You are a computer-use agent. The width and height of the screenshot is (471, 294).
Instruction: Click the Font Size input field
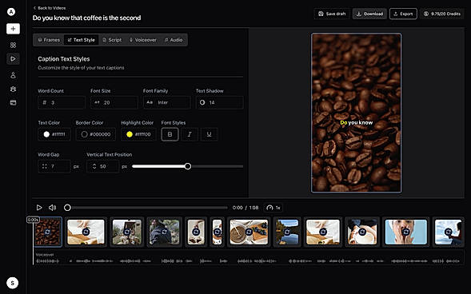point(114,102)
